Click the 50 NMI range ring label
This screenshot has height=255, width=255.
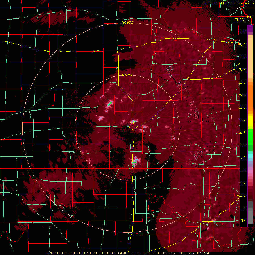[127, 75]
